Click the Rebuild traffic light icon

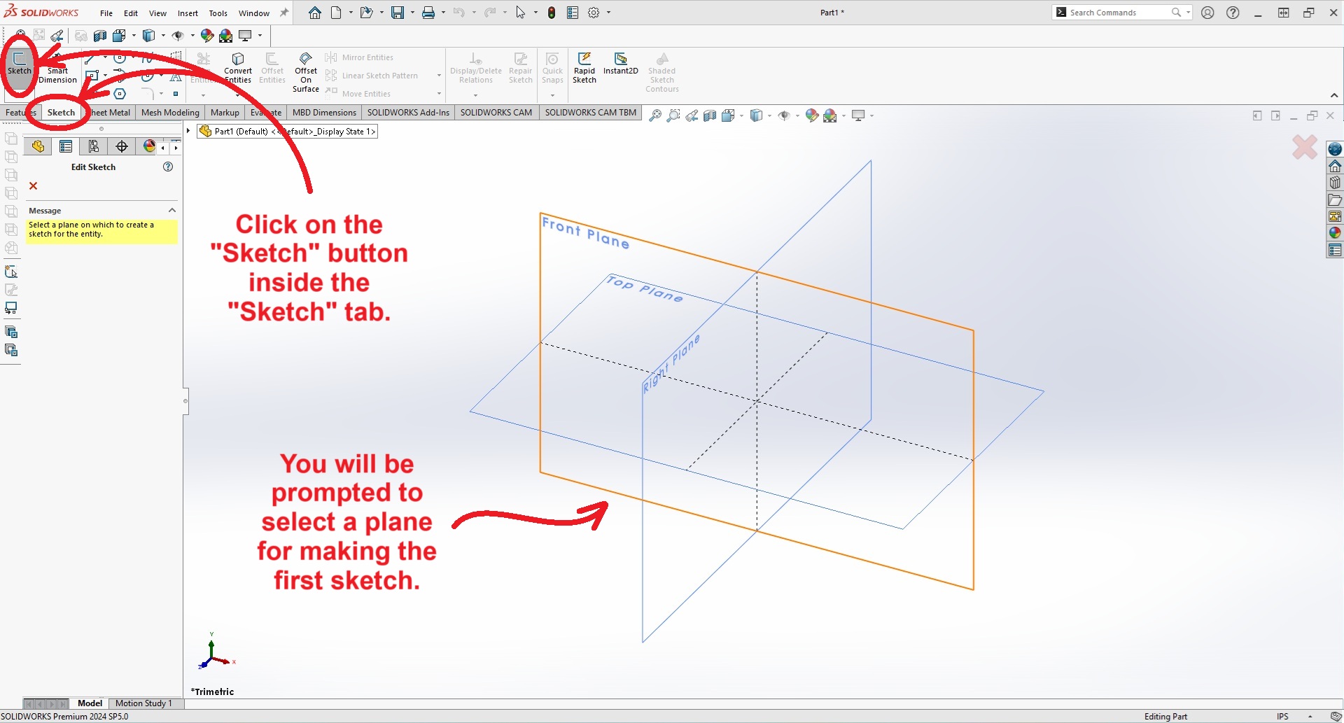pyautogui.click(x=552, y=13)
